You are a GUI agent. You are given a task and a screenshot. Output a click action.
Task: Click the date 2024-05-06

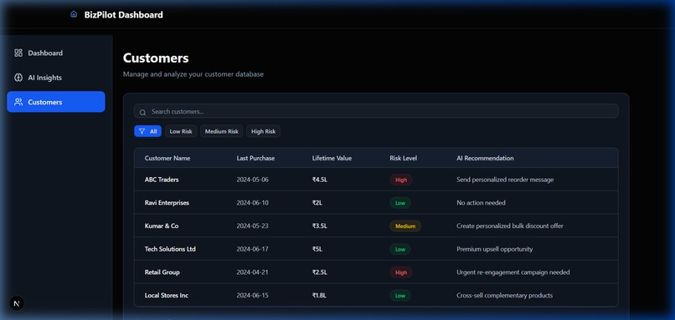tap(252, 180)
